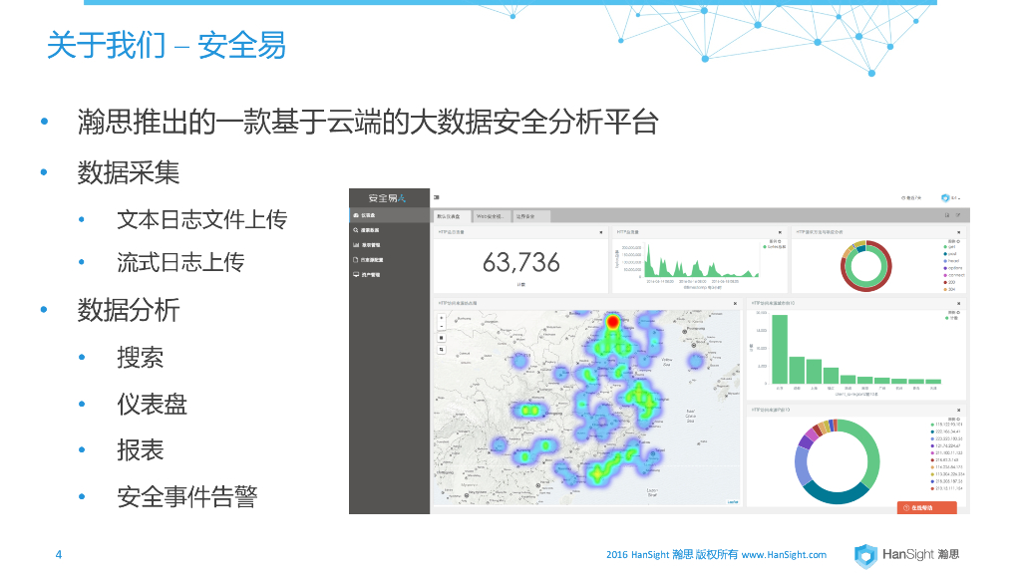
Task: Open the monitor icon item in sidebar
Action: [390, 275]
